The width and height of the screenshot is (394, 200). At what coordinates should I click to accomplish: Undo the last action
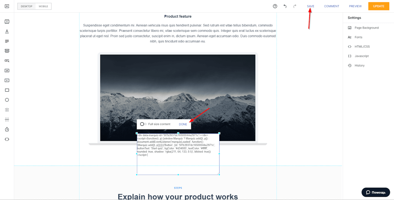285,6
